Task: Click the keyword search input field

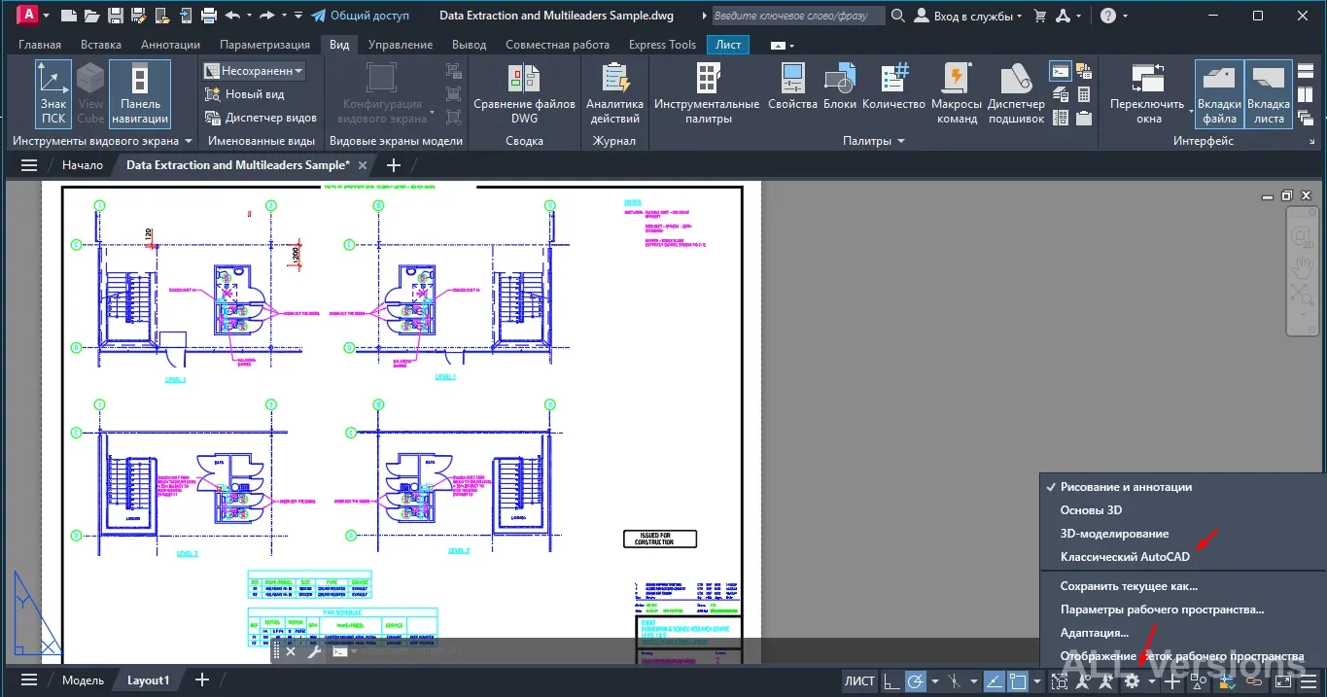Action: 797,16
